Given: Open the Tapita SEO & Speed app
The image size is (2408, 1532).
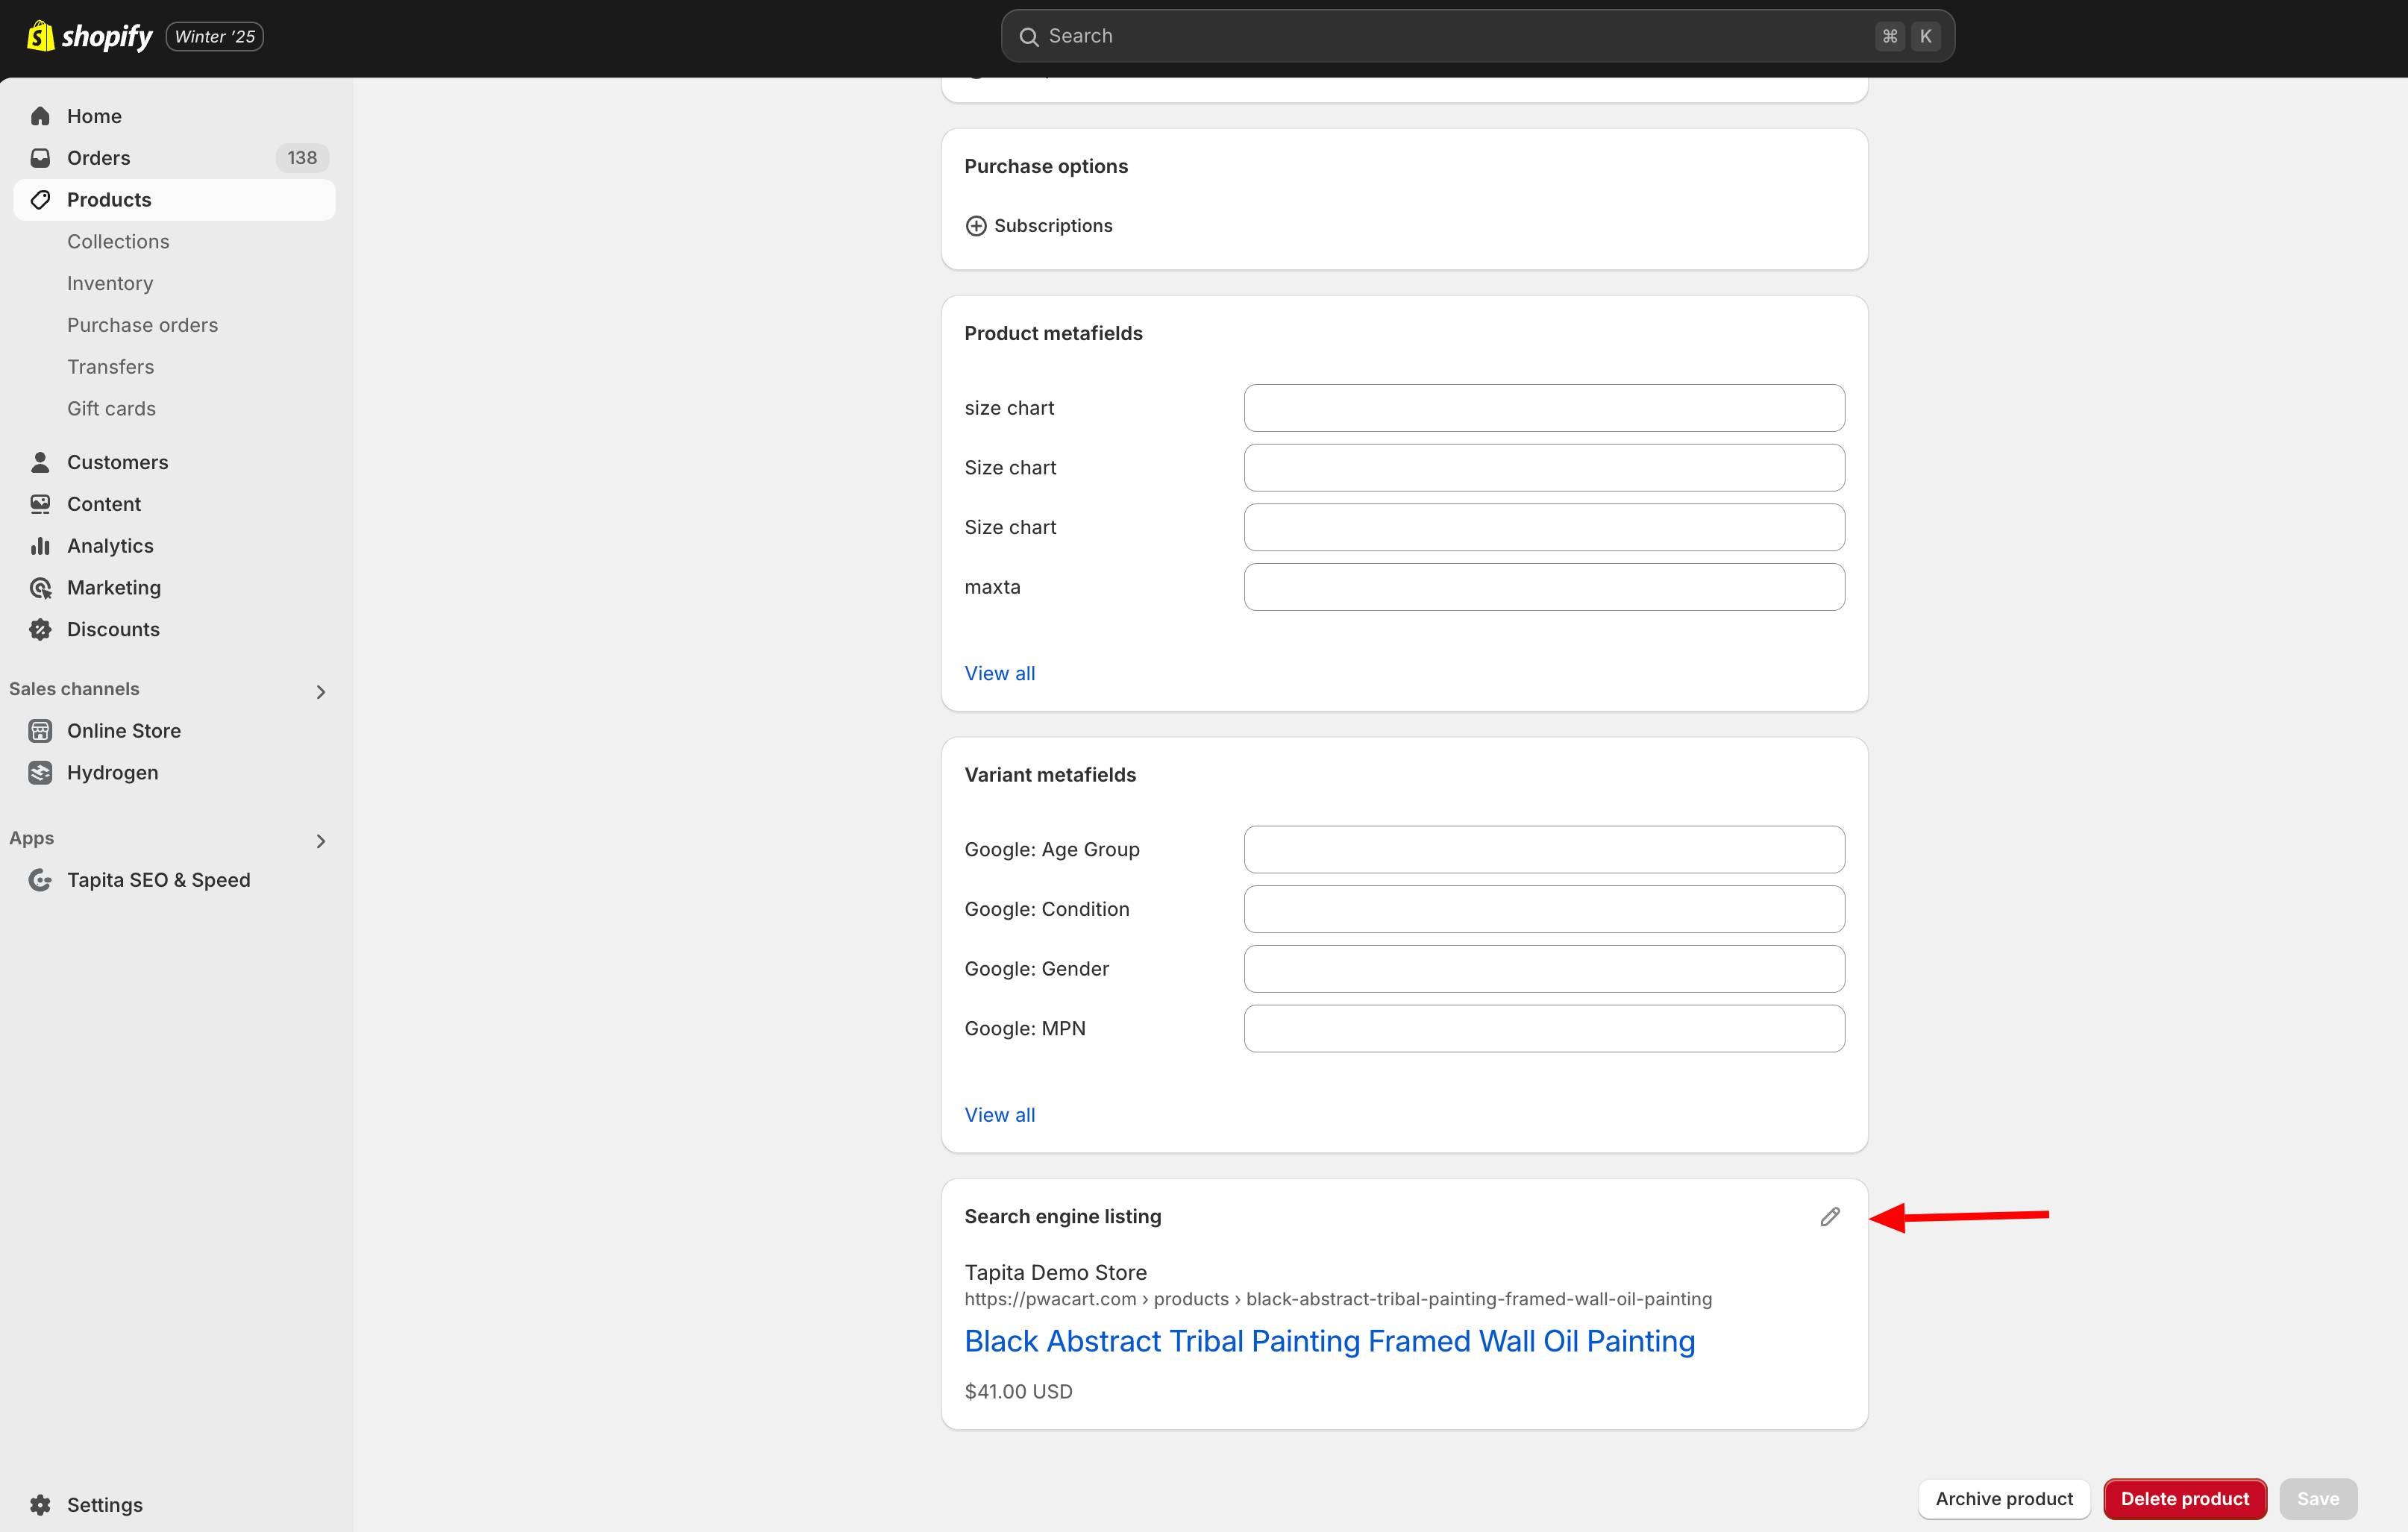Looking at the screenshot, I should [158, 880].
